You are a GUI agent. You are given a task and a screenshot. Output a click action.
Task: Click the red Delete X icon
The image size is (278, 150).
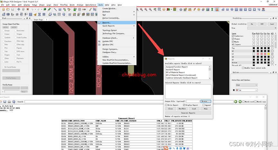[28, 10]
